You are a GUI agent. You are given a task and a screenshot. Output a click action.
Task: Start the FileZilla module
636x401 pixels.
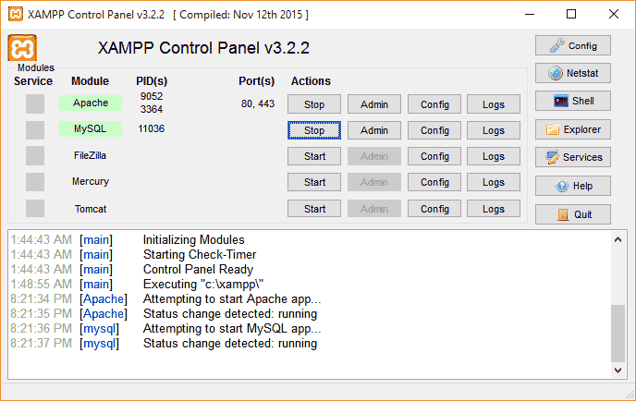click(314, 156)
